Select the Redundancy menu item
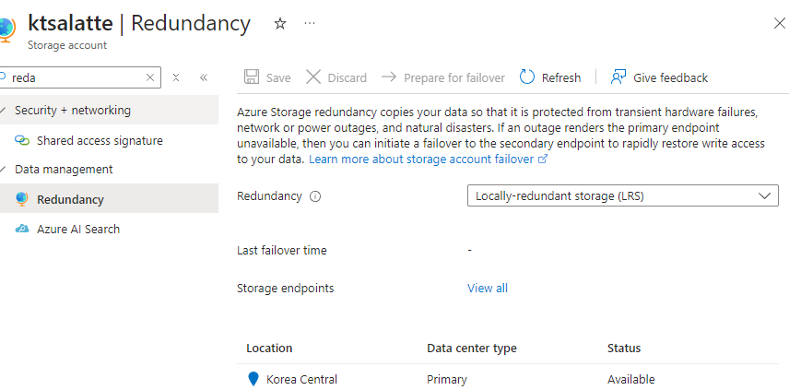This screenshot has width=789, height=390. (109, 199)
